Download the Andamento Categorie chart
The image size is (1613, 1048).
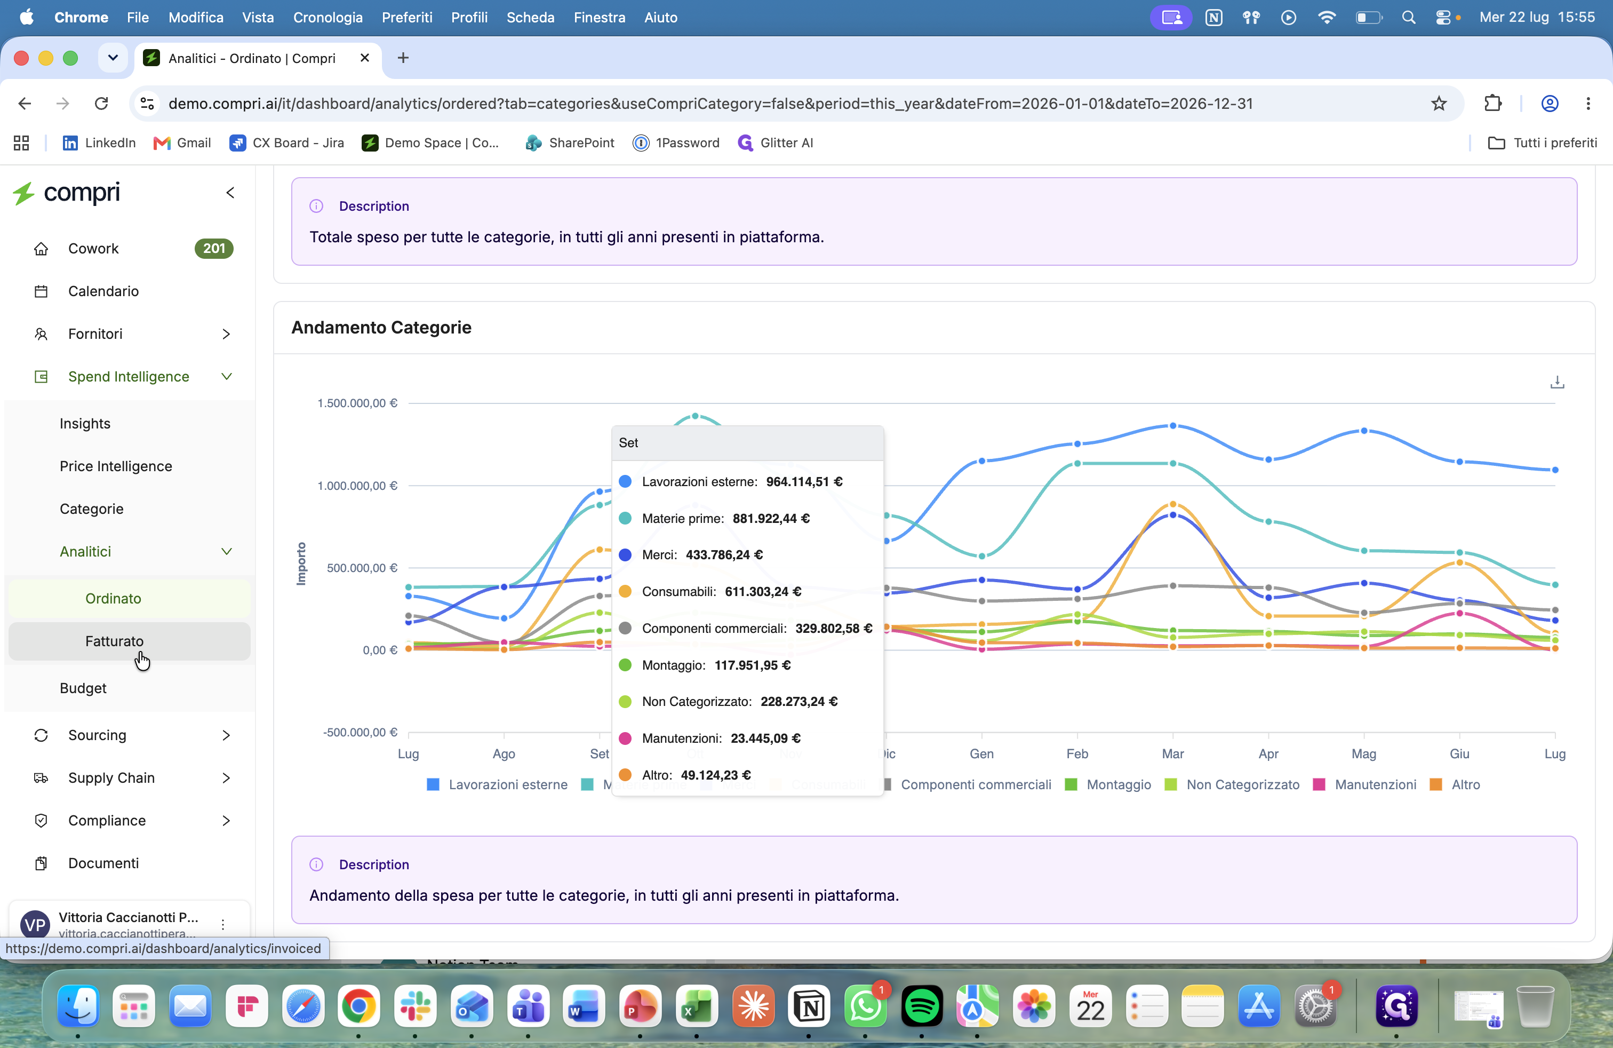pos(1557,382)
